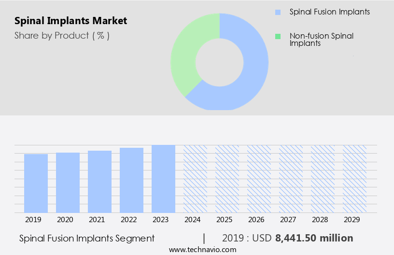Image resolution: width=394 pixels, height=255 pixels.
Task: Click the 2024 axis label
Action: (193, 220)
